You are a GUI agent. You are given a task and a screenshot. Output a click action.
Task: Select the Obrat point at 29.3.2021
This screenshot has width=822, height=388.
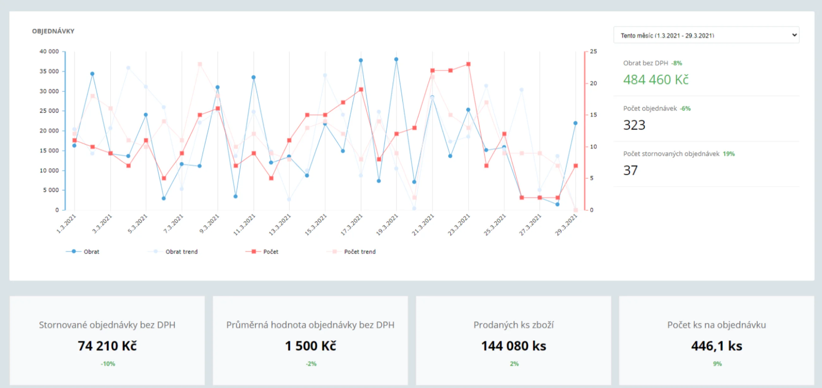tap(575, 123)
